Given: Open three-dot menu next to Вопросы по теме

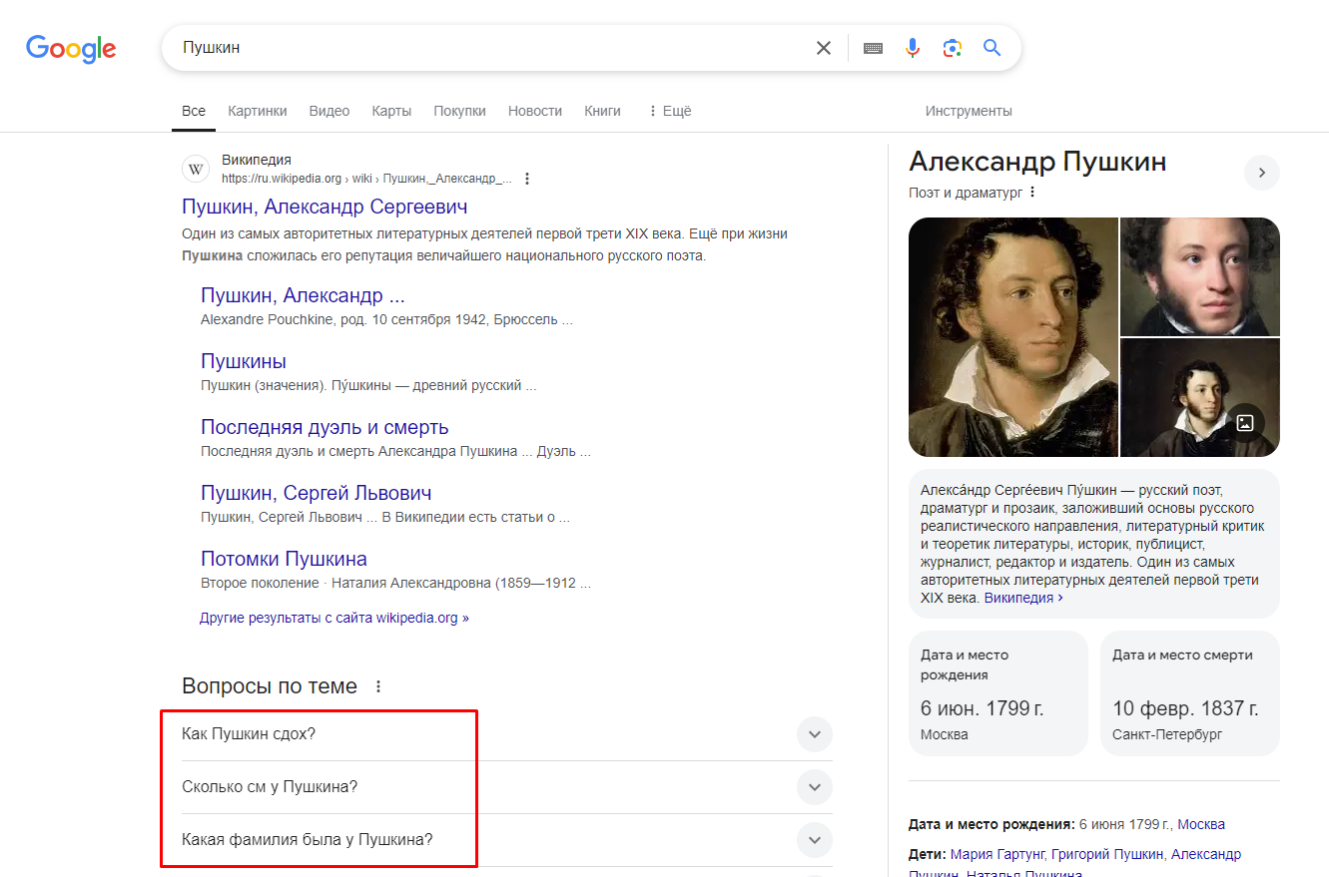Looking at the screenshot, I should (x=377, y=686).
